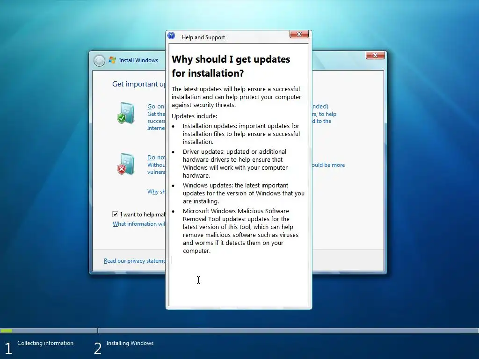The image size is (479, 359).
Task: Click the back arrow in Install Windows
Action: 99,61
